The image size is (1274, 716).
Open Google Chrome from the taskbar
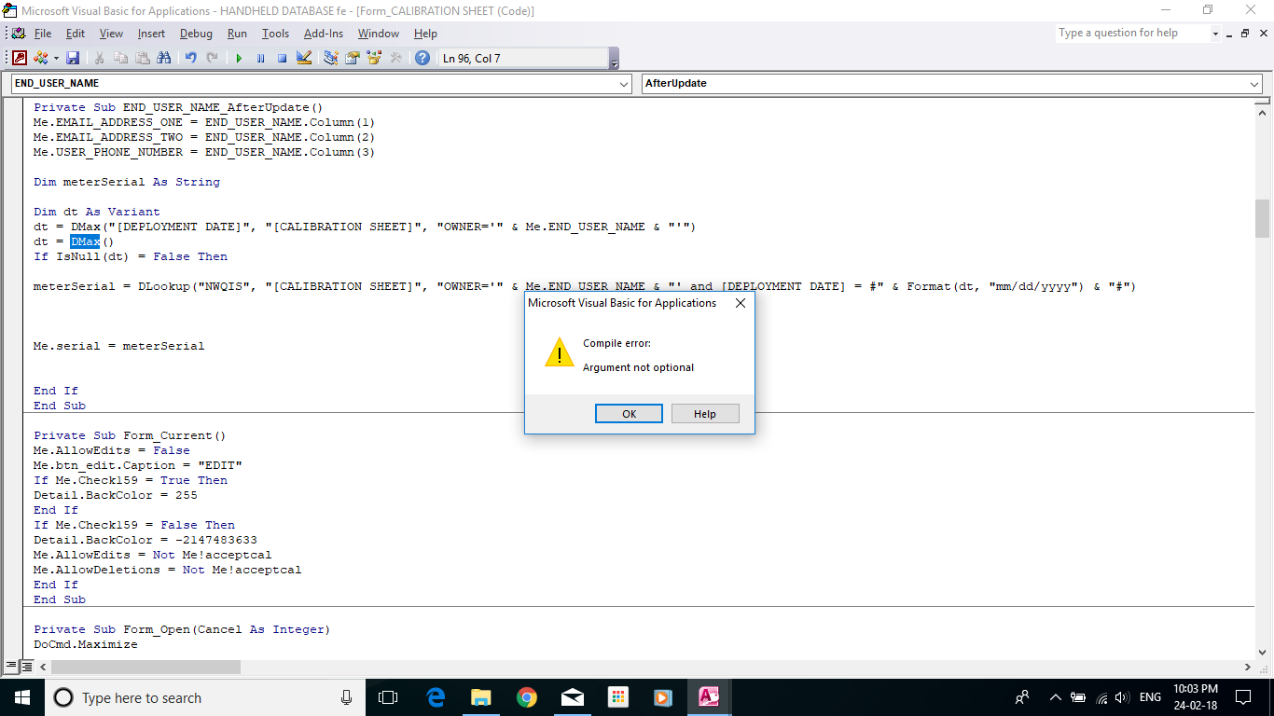(527, 697)
